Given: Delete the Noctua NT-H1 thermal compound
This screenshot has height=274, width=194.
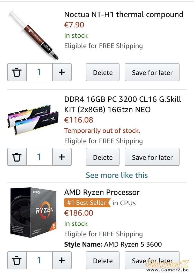Looking at the screenshot, I should [103, 72].
